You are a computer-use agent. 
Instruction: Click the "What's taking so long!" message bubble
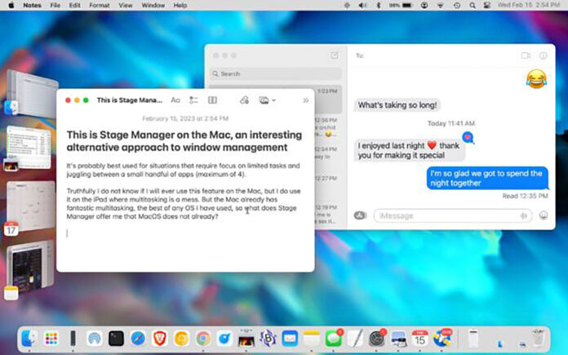point(397,105)
